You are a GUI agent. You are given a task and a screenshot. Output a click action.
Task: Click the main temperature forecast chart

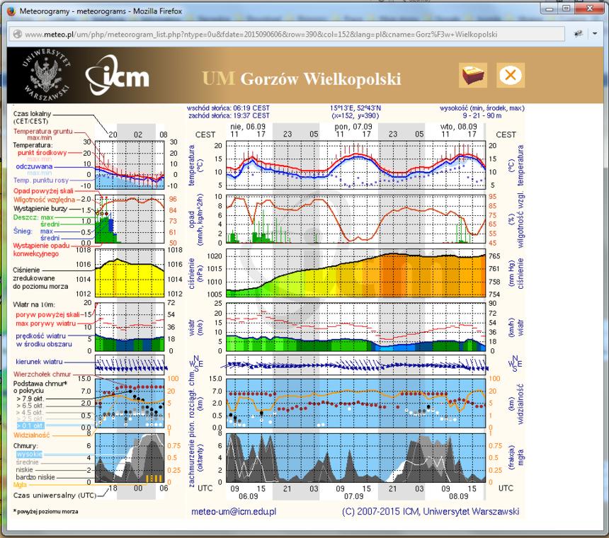[x=355, y=164]
